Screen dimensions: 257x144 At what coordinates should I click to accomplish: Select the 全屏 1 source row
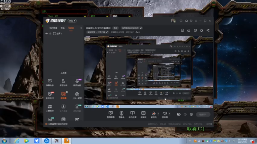(x=63, y=34)
